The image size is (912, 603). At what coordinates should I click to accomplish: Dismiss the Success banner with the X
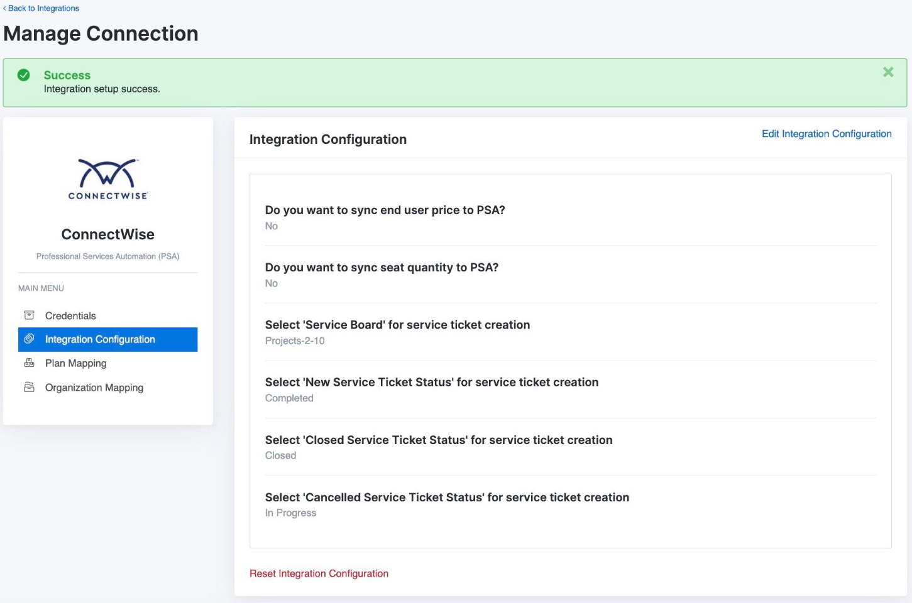[888, 72]
